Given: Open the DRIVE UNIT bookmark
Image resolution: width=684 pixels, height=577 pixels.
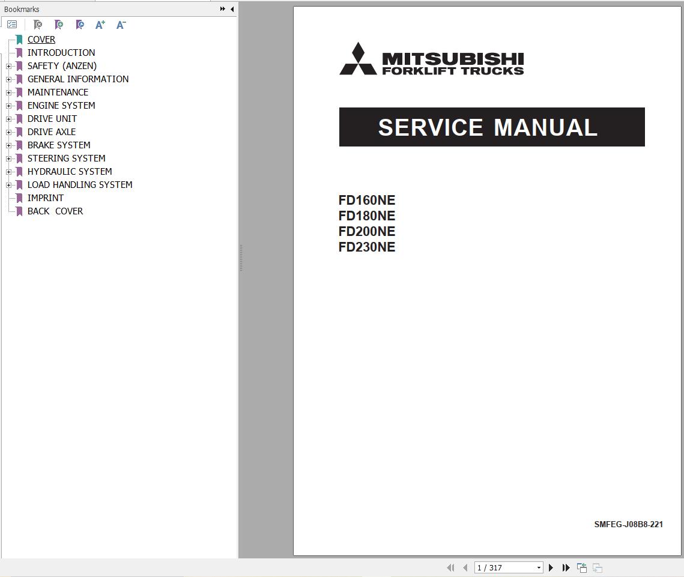Looking at the screenshot, I should (52, 119).
